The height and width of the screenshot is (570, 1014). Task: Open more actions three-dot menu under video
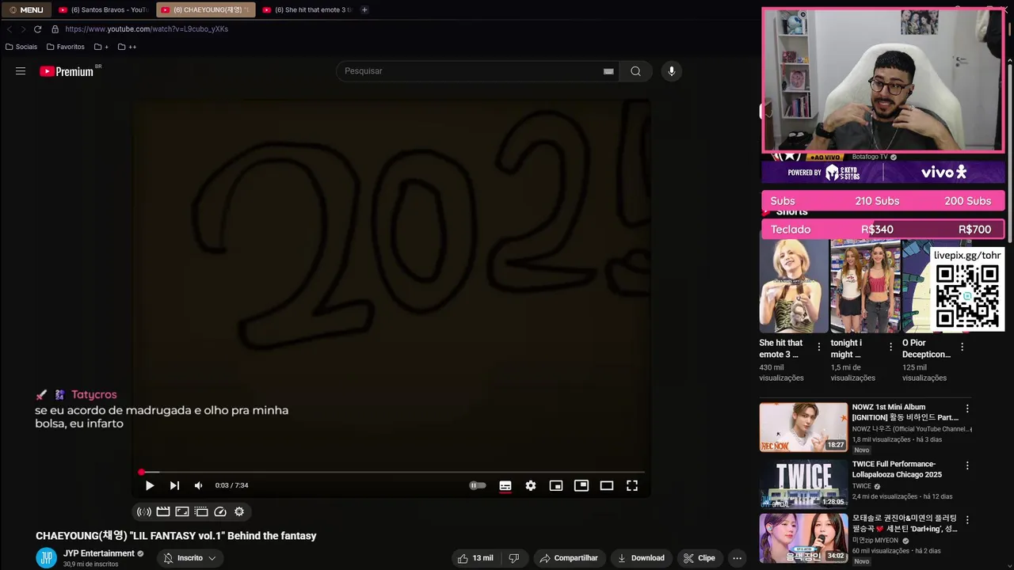737,558
